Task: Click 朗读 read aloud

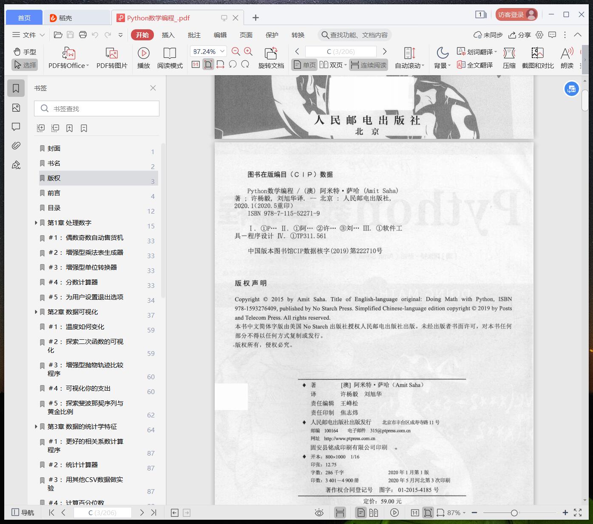Action: click(x=567, y=58)
